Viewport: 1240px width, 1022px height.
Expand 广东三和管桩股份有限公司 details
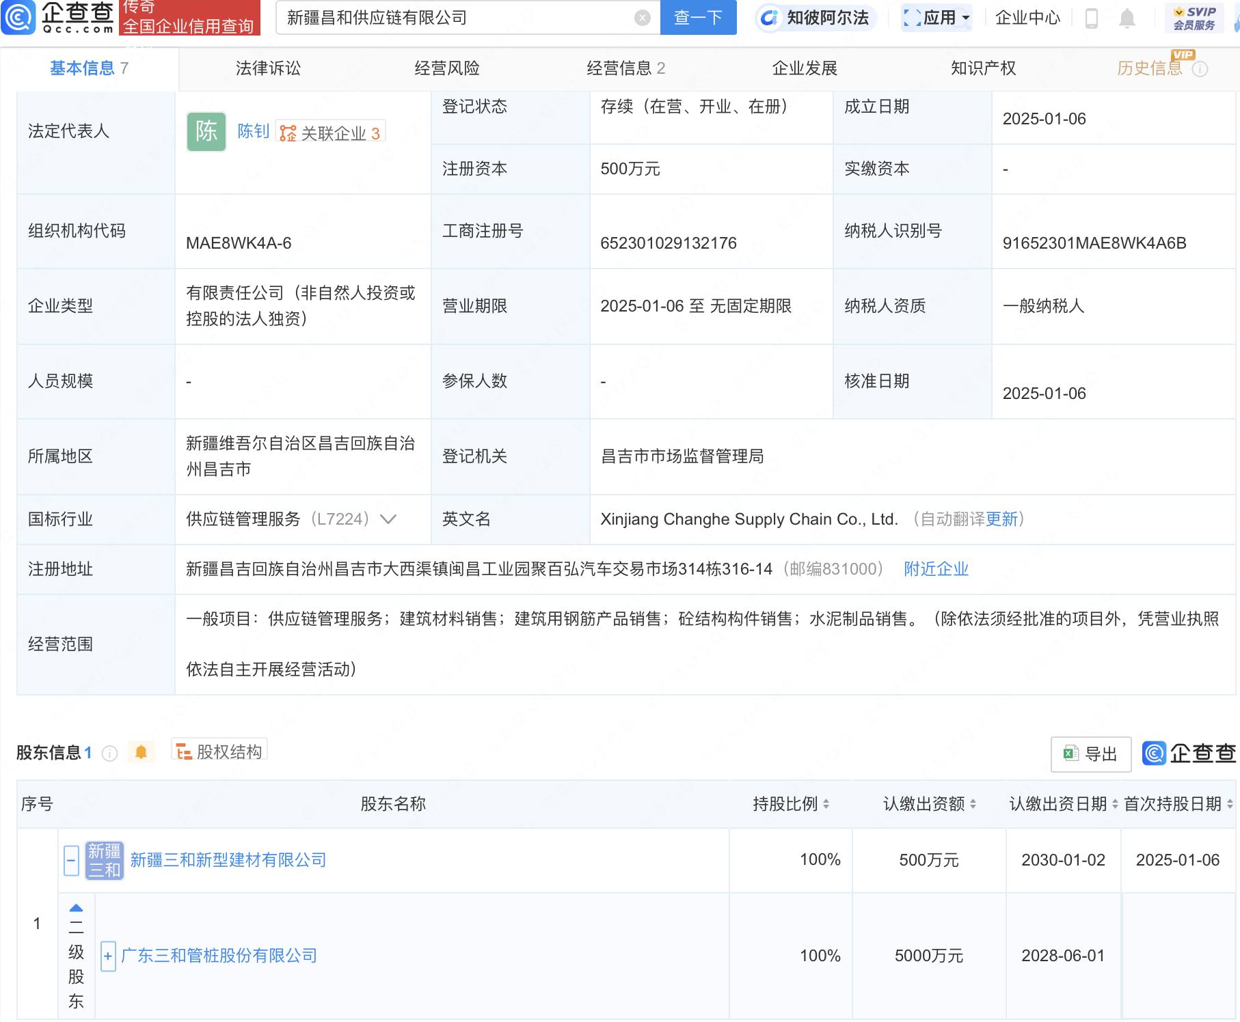pyautogui.click(x=108, y=956)
